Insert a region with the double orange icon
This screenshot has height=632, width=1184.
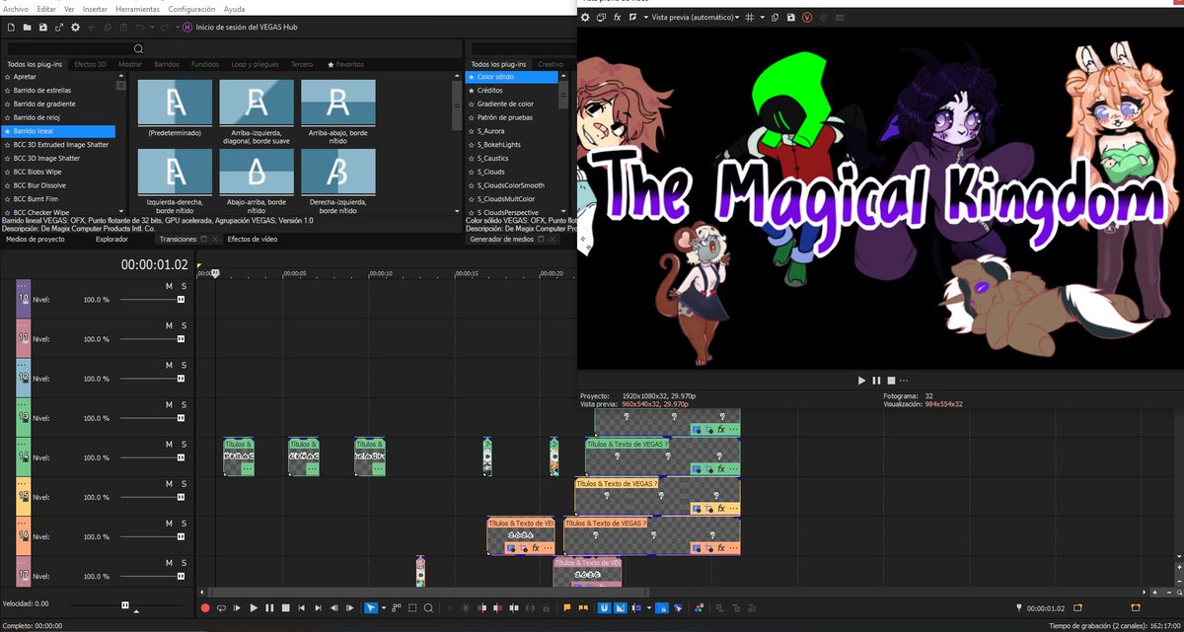tap(583, 608)
